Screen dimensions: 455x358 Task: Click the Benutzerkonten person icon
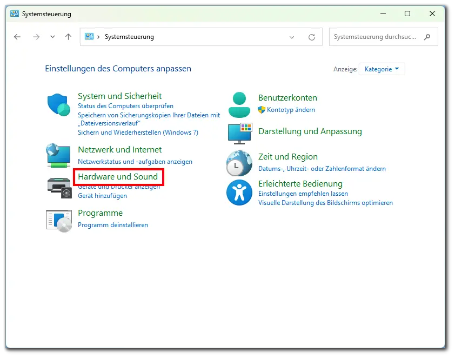coord(239,105)
